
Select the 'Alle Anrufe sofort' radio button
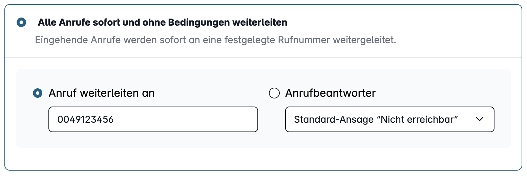[21, 23]
